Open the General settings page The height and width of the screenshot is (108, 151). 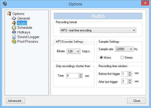coord(24,18)
